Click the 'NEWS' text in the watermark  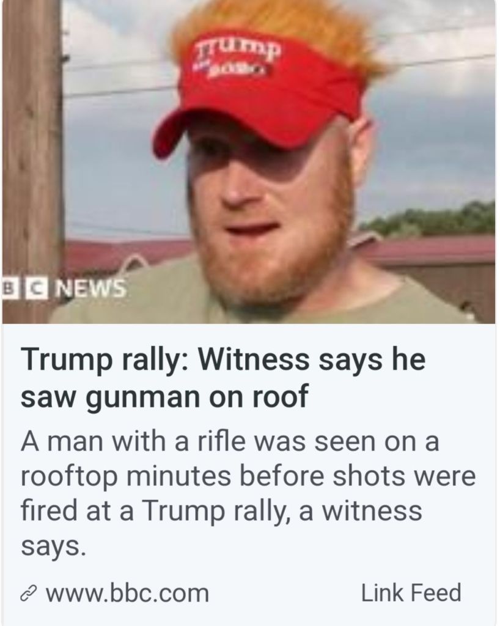click(92, 288)
